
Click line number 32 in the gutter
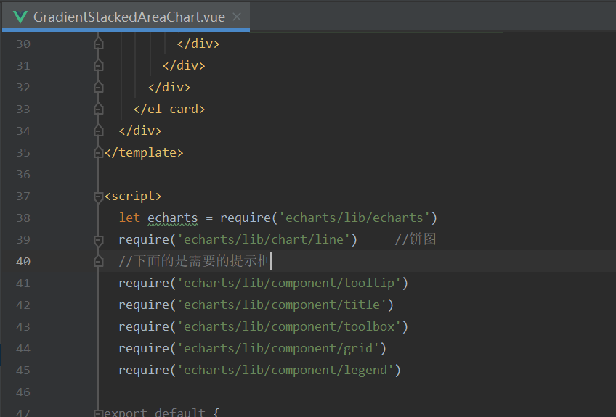(23, 87)
